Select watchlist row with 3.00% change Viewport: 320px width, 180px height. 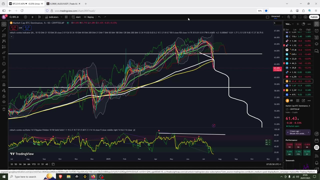tap(298, 36)
